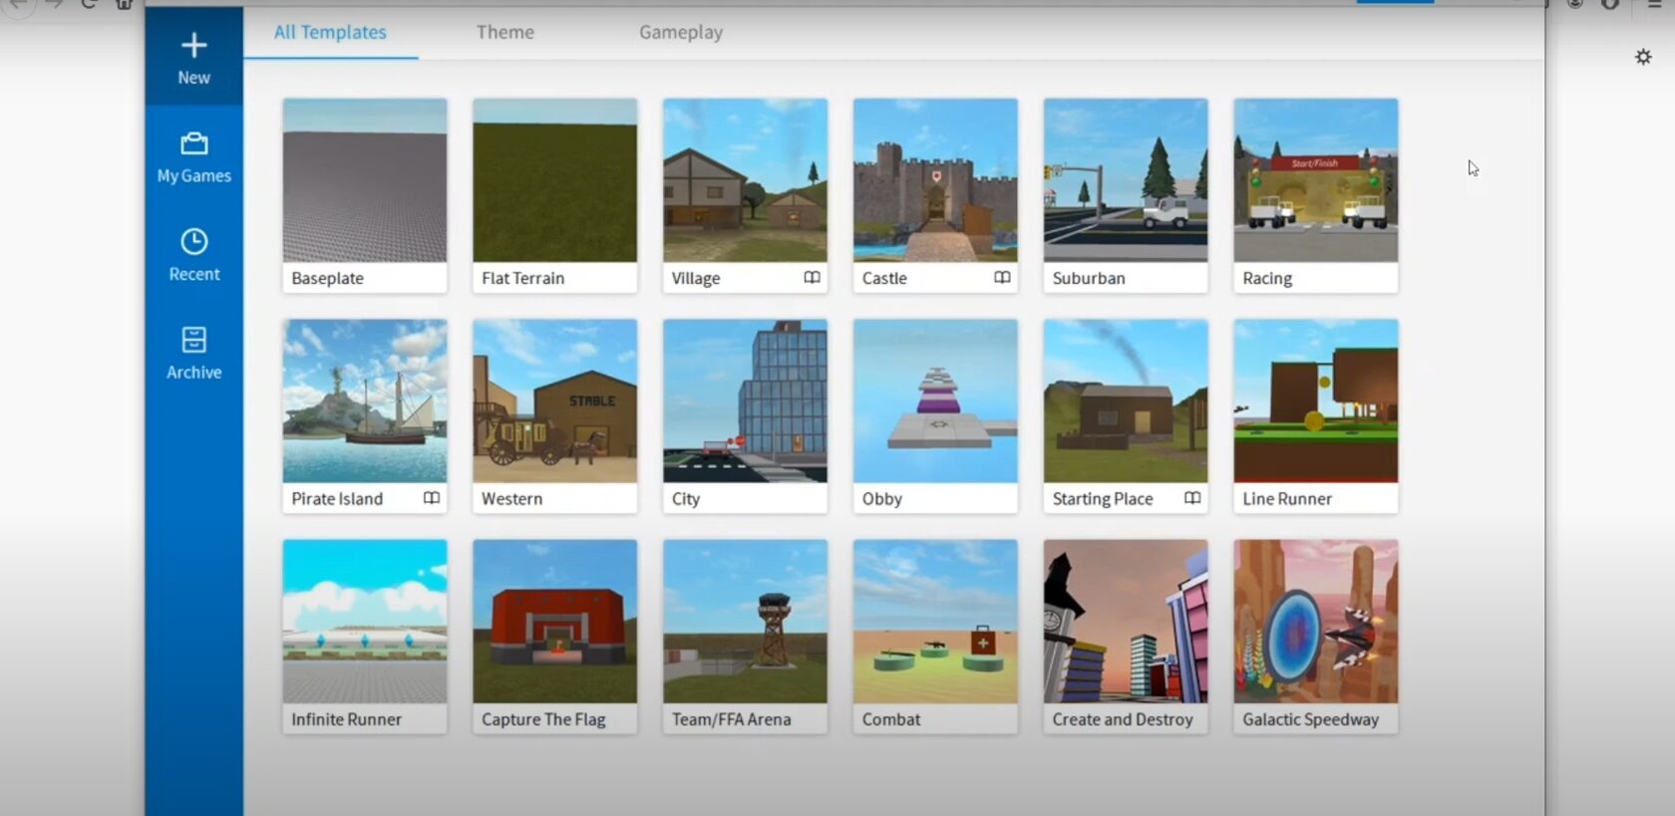Click the Western label text
1675x816 pixels.
[511, 499]
